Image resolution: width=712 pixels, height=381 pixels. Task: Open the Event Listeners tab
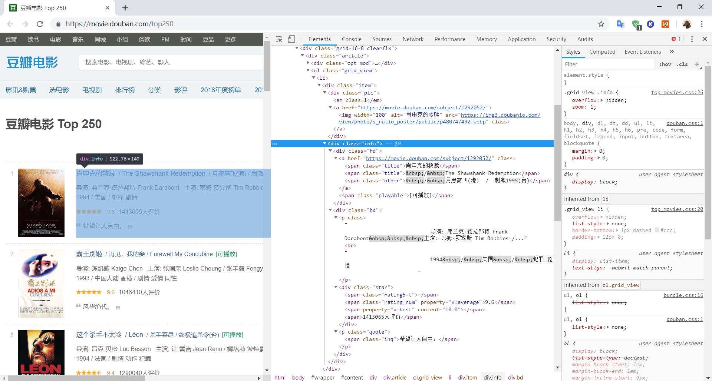pyautogui.click(x=643, y=52)
